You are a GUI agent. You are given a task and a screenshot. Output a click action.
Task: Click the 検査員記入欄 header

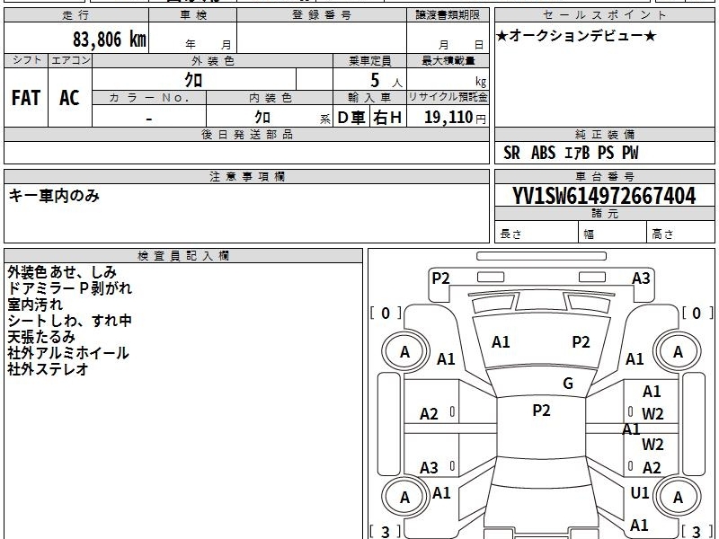pyautogui.click(x=183, y=256)
